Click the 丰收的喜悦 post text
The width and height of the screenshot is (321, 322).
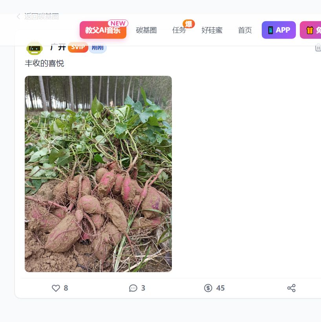[x=44, y=63]
